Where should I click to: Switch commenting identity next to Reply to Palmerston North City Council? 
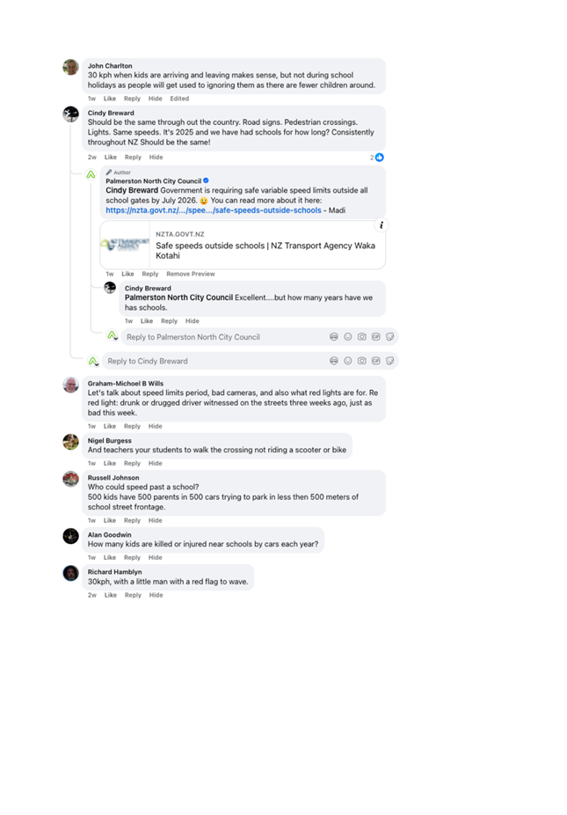pyautogui.click(x=113, y=336)
